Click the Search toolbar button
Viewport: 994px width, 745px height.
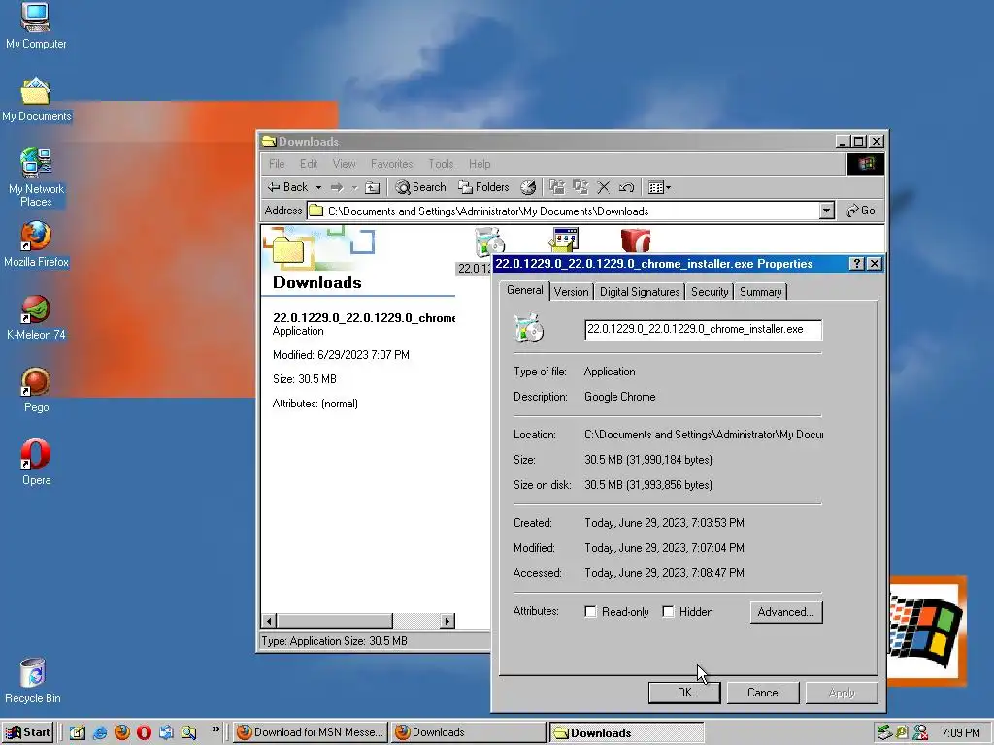421,187
